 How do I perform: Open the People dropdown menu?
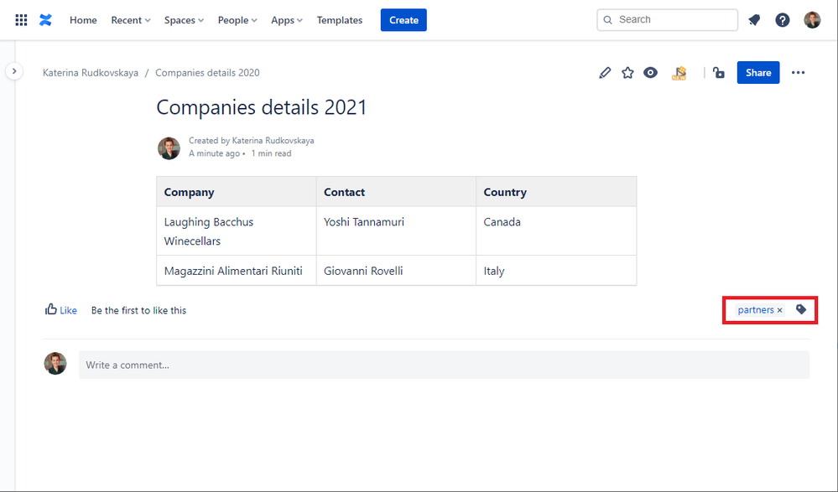pos(237,20)
